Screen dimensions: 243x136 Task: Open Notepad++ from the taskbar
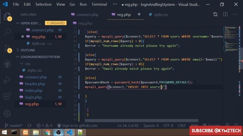point(80,132)
